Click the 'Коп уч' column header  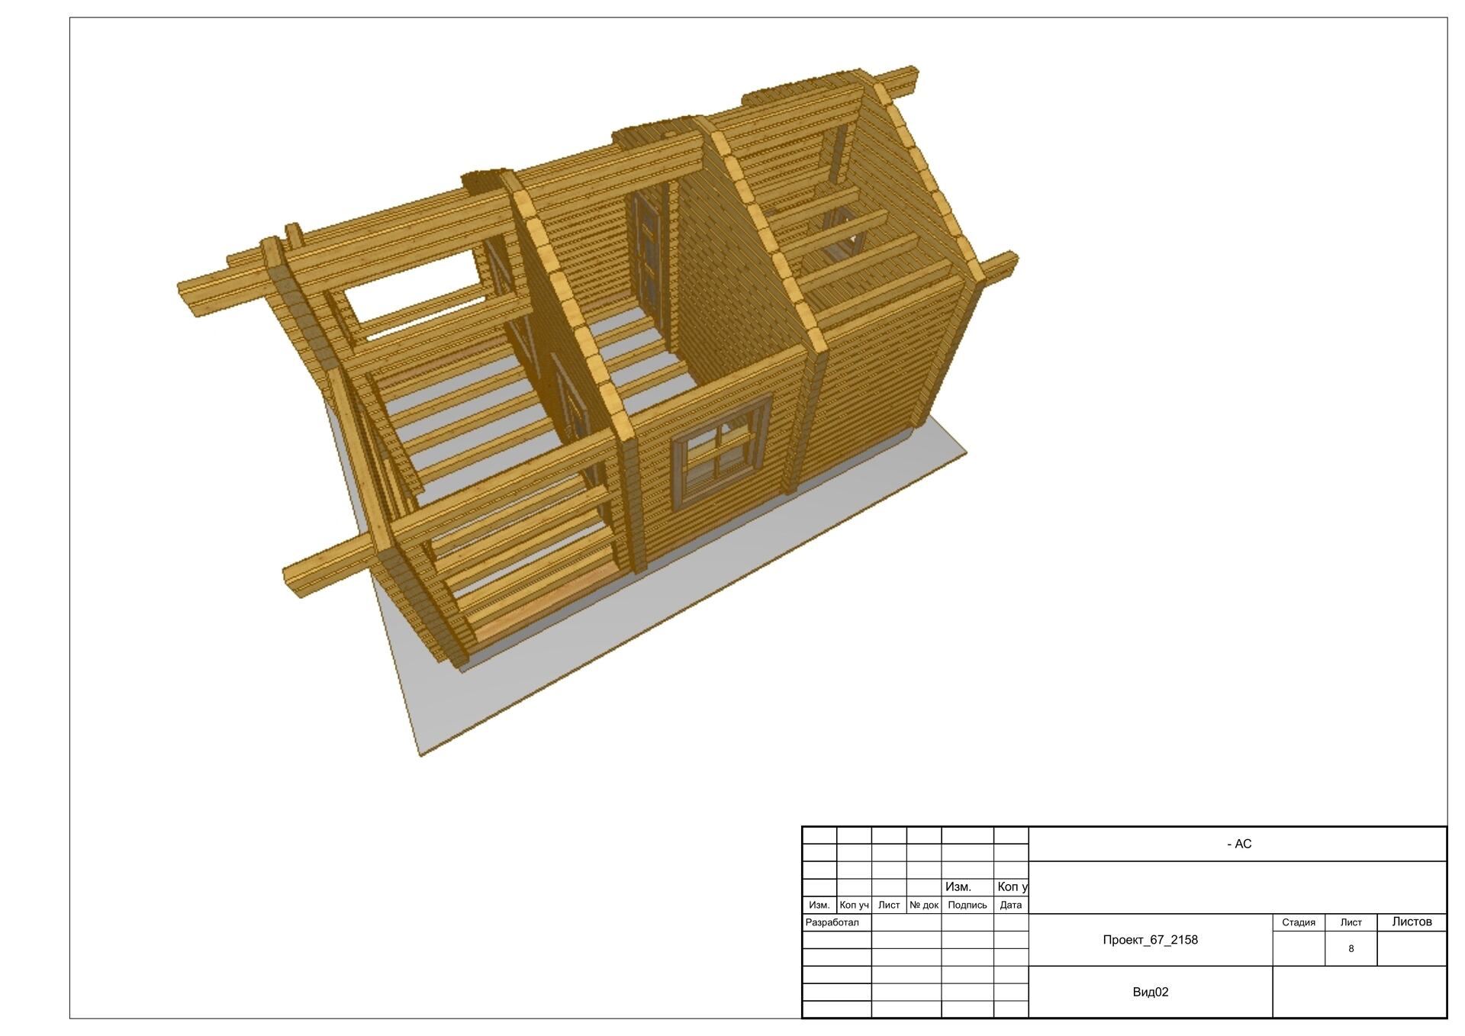[x=854, y=905]
